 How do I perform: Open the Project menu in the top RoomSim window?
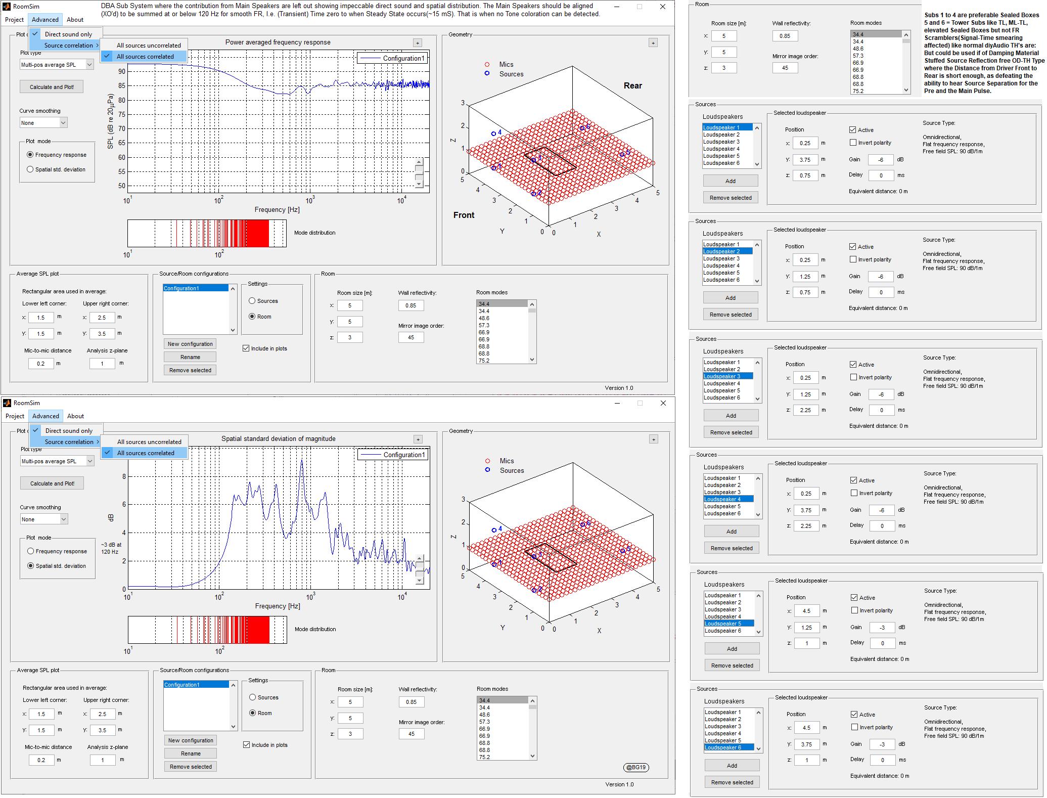pyautogui.click(x=14, y=20)
